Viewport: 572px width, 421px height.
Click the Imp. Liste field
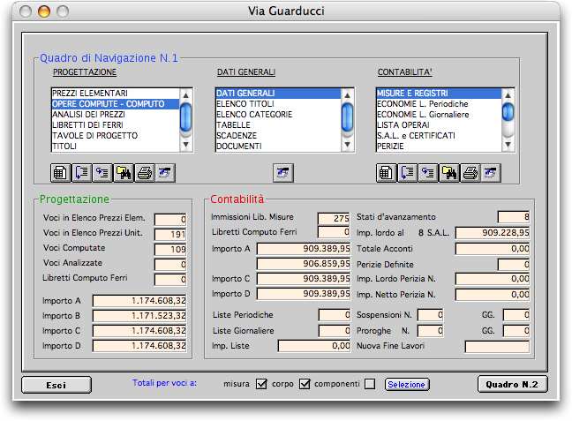(x=314, y=346)
